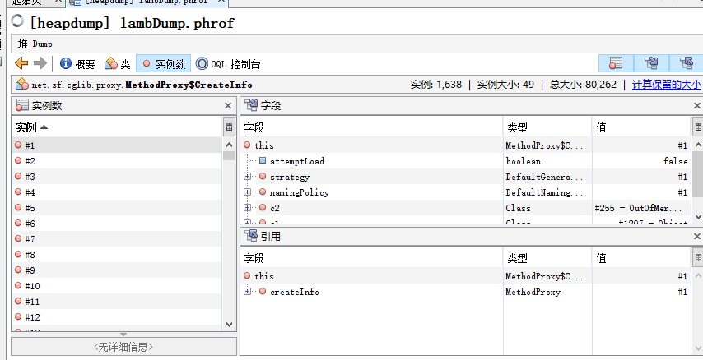Click the MethodProxy$CreateInfo class name

pos(189,85)
